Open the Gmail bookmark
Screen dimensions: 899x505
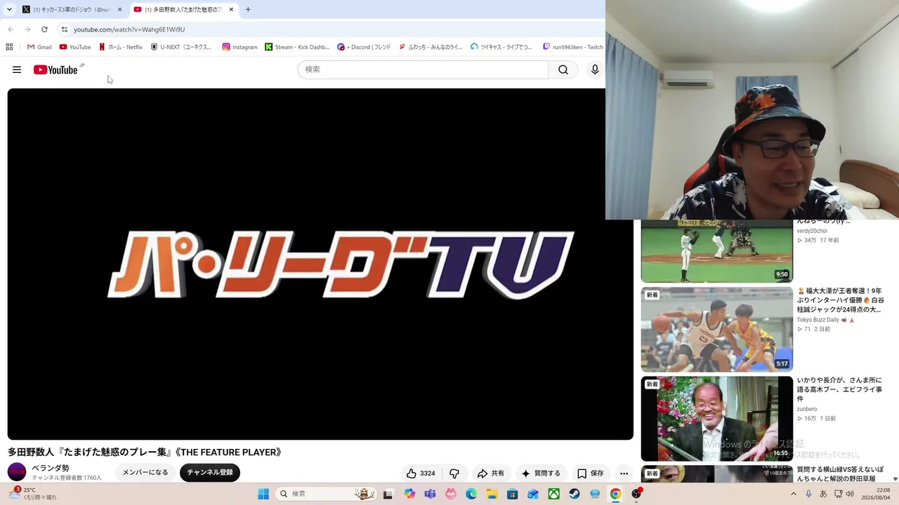pyautogui.click(x=39, y=47)
